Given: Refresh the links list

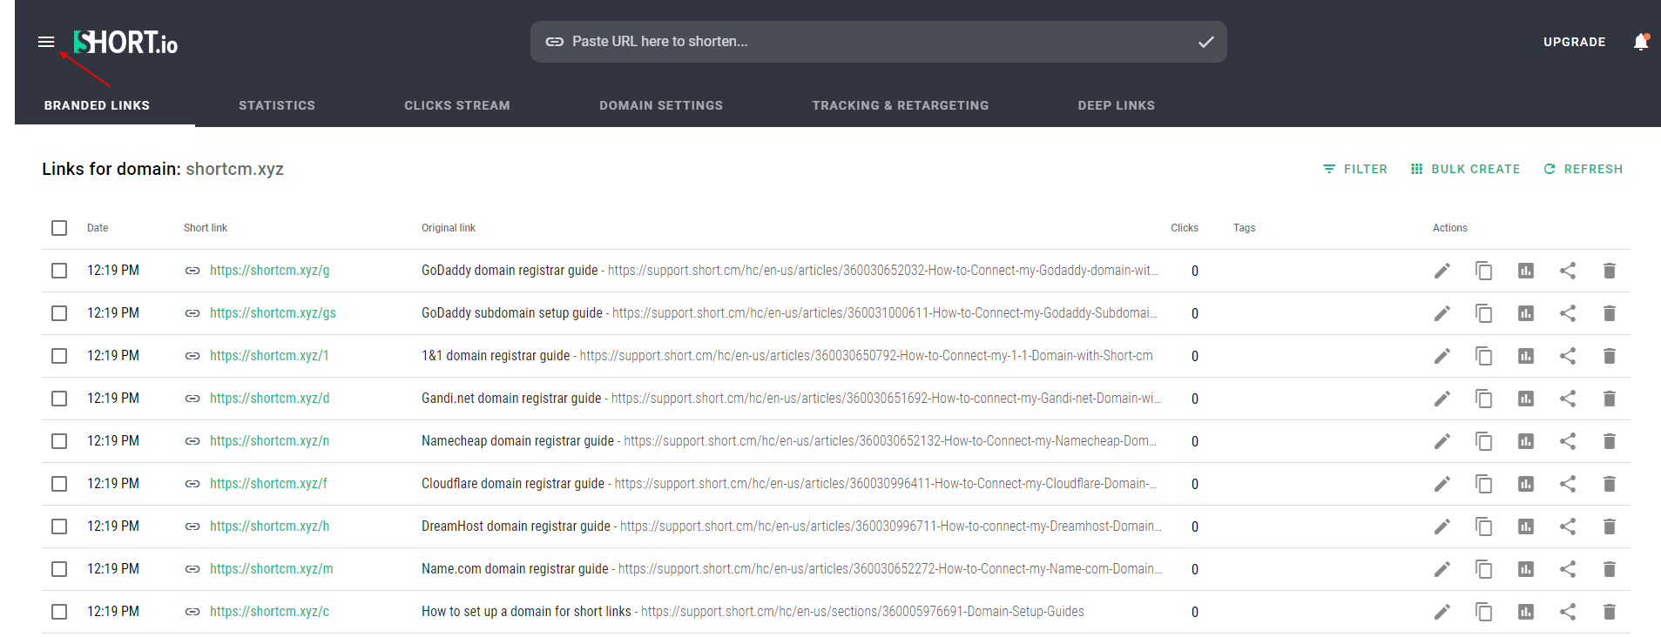Looking at the screenshot, I should [x=1583, y=169].
